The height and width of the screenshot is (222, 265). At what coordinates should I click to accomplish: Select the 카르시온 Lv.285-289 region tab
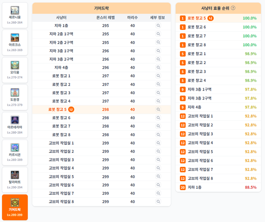pyautogui.click(x=15, y=153)
